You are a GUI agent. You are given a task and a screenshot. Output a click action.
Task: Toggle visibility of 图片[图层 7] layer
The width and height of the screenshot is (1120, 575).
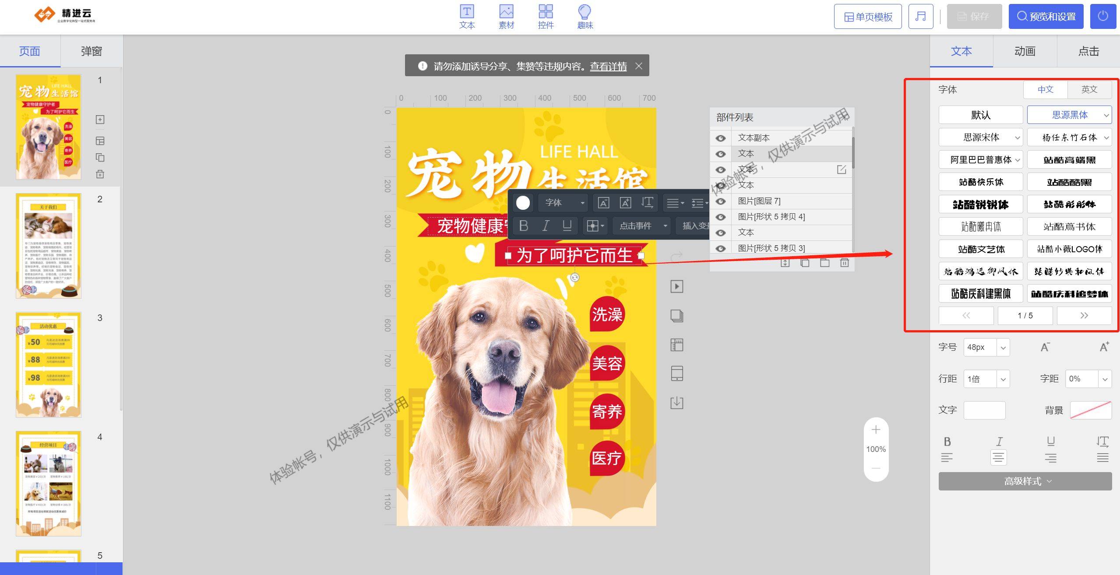point(721,201)
